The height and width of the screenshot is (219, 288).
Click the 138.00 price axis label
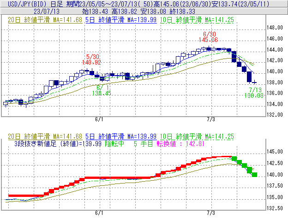pos(275,83)
